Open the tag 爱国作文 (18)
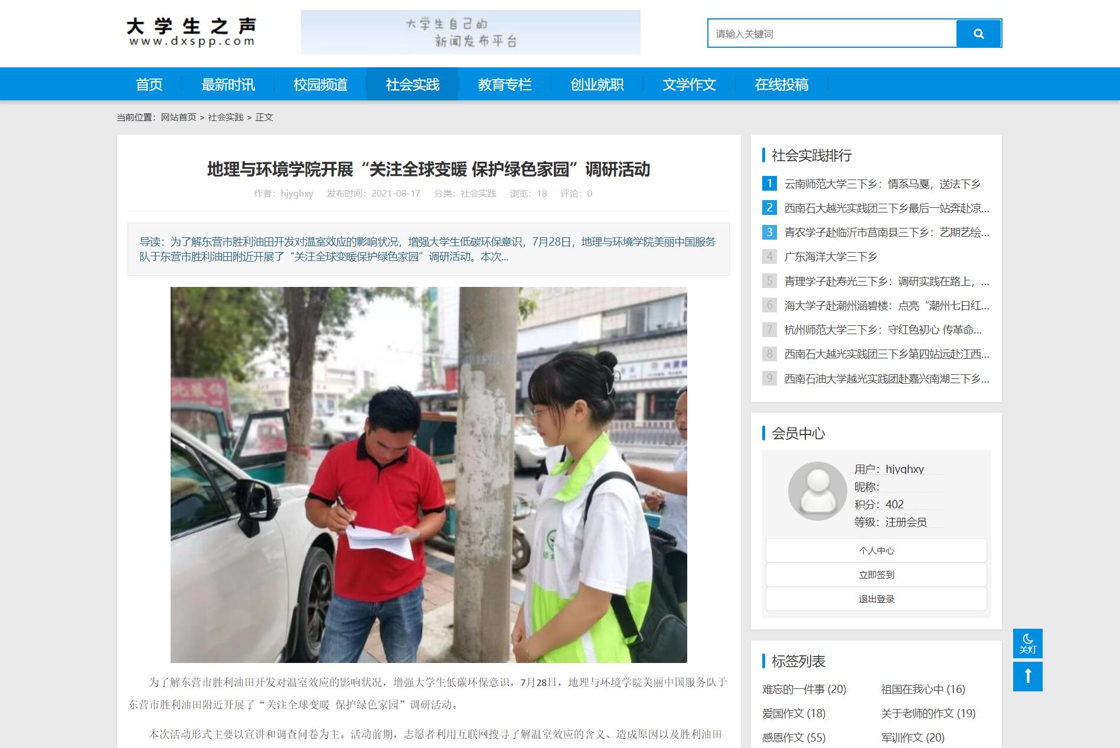This screenshot has height=748, width=1120. (x=794, y=713)
